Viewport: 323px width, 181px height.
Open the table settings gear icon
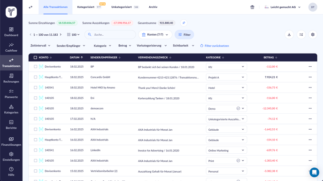point(313,35)
